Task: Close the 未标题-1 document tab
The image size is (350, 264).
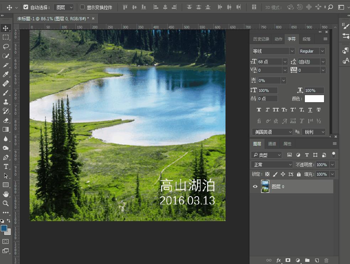Action: click(x=93, y=19)
